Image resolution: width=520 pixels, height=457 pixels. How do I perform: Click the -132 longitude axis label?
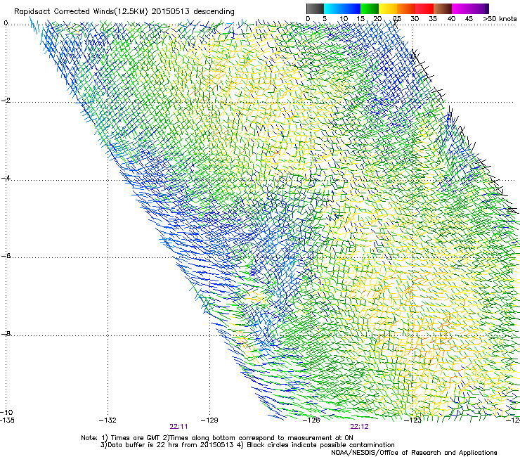click(108, 420)
